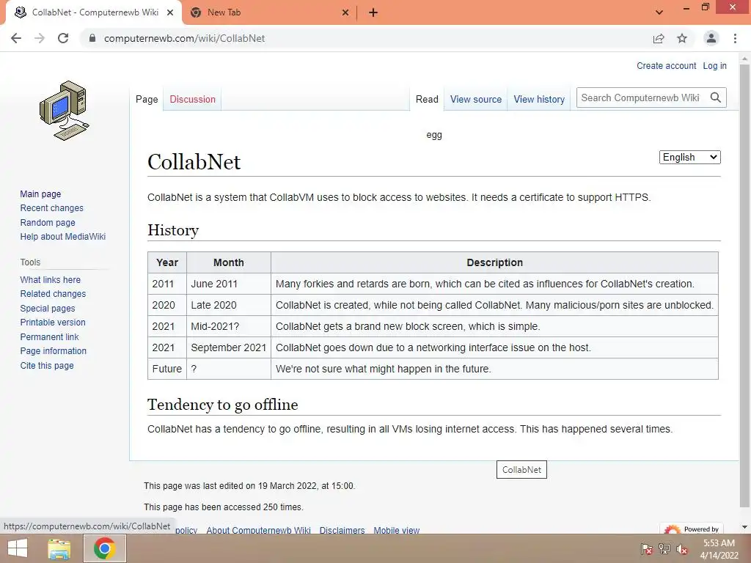The width and height of the screenshot is (751, 563).
Task: Switch to Mobile view
Action: [x=397, y=530]
